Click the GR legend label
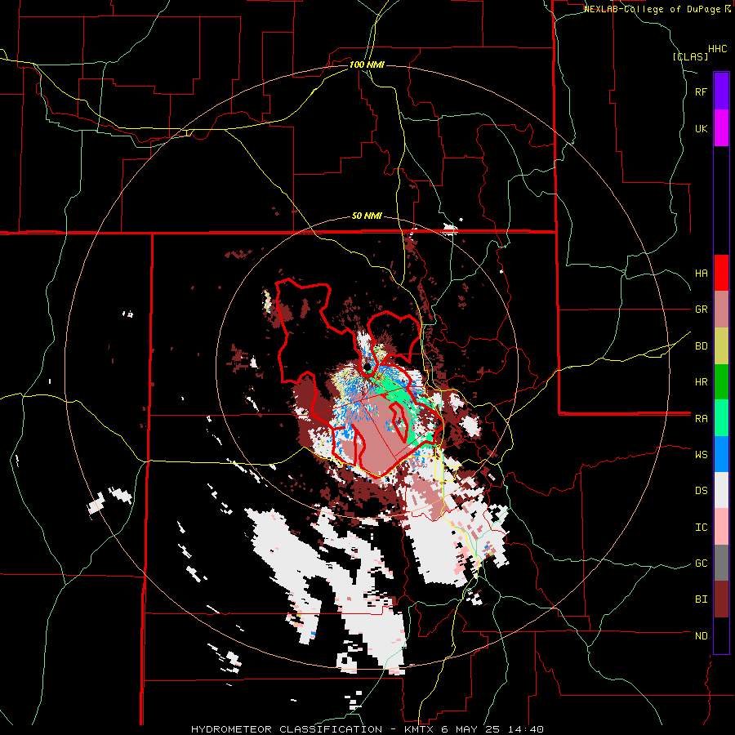The width and height of the screenshot is (735, 735). coord(701,310)
